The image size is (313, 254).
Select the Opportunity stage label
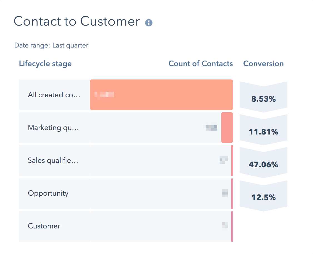48,193
